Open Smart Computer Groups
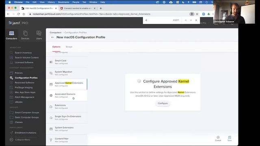Viewport: 260px width, 146px height. [x=27, y=113]
